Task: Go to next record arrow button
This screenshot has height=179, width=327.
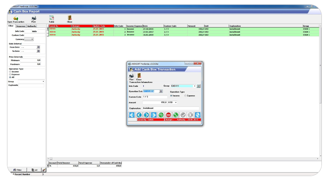Action: click(x=146, y=115)
